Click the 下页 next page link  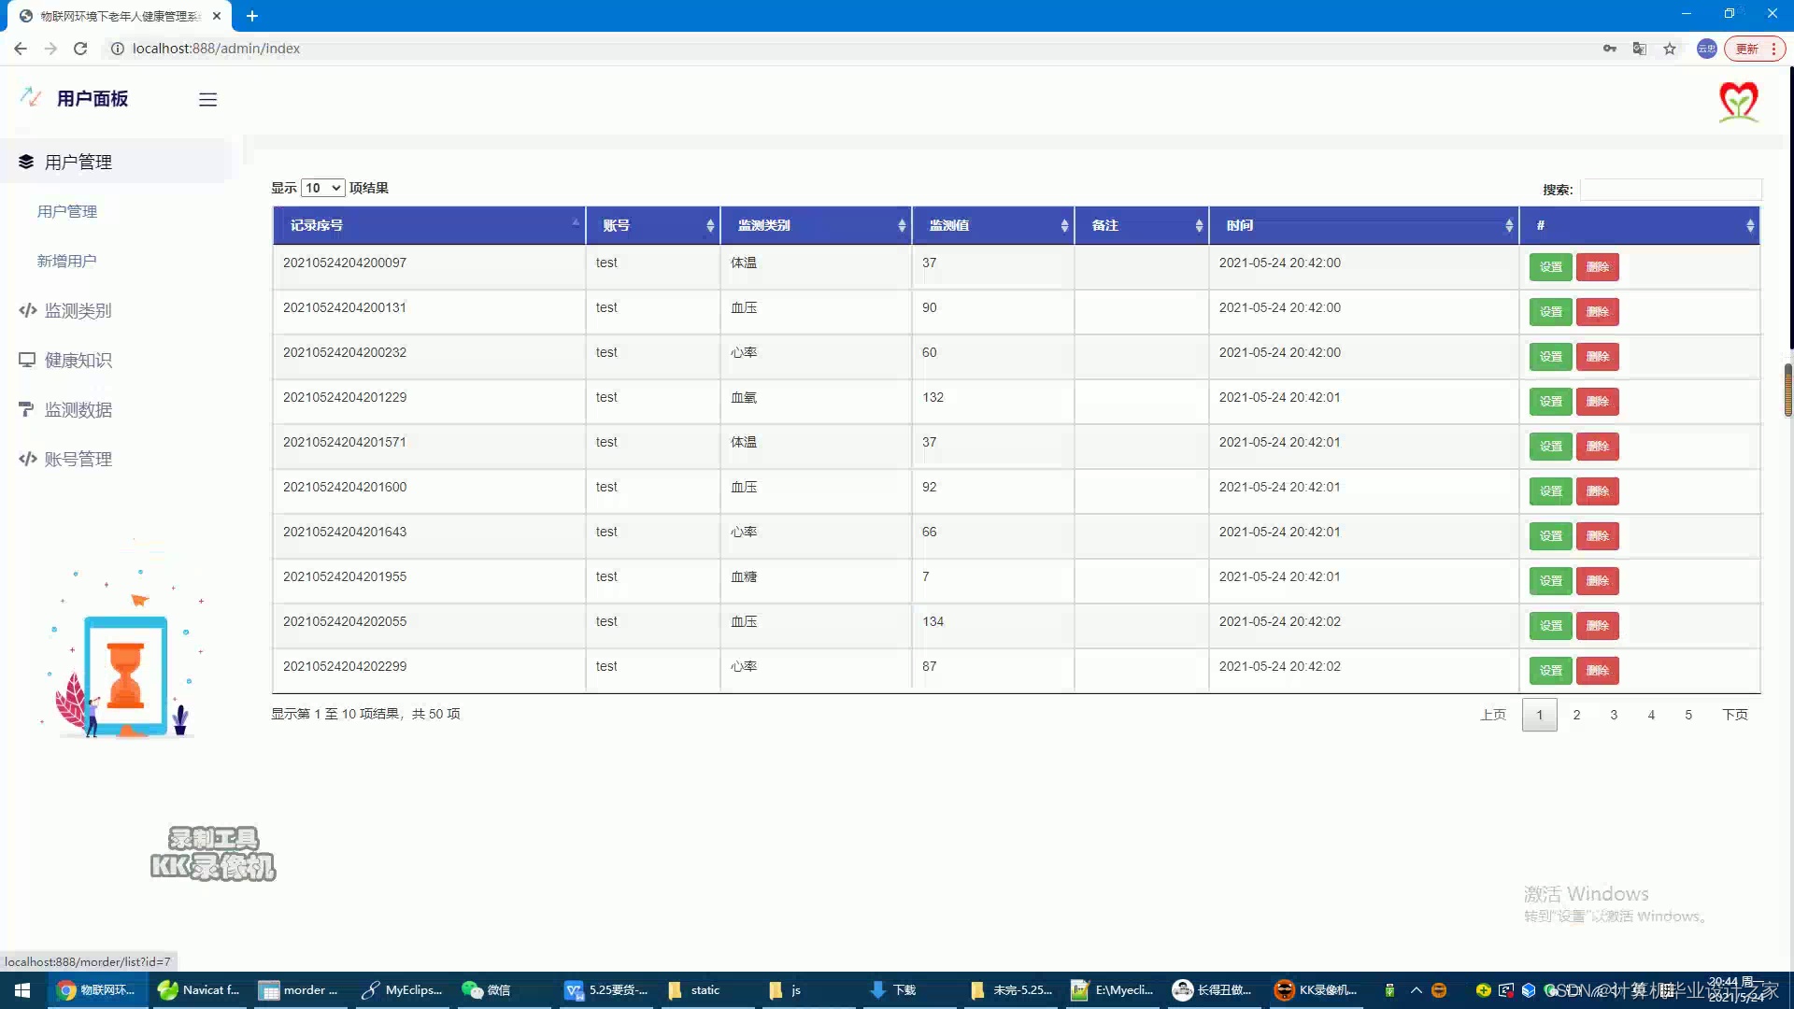1734,715
